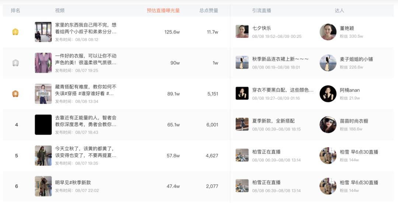The height and width of the screenshot is (203, 398).
Task: Open the black video thumbnail in row 4
Action: pyautogui.click(x=43, y=125)
